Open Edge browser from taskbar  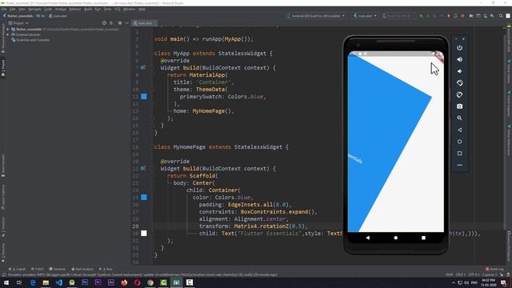tap(33, 282)
